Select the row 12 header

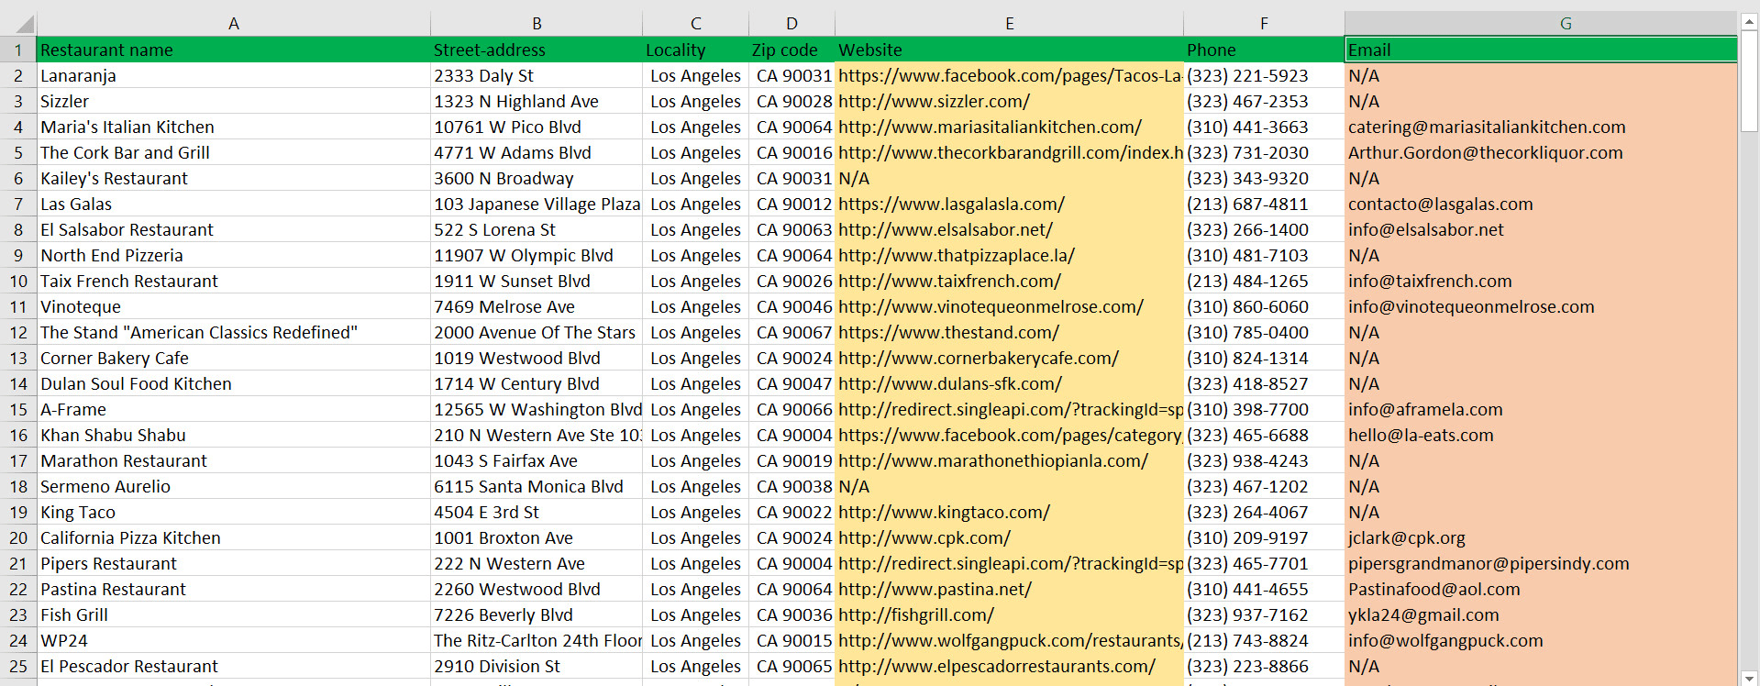[x=18, y=333]
